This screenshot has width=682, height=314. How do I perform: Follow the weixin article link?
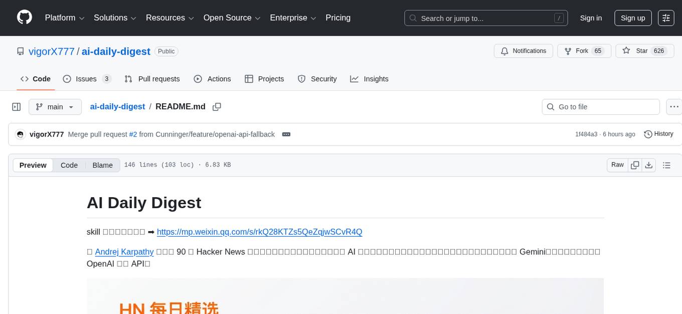click(259, 232)
